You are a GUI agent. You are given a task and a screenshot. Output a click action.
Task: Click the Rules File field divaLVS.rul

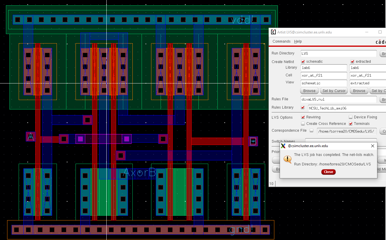pos(338,99)
